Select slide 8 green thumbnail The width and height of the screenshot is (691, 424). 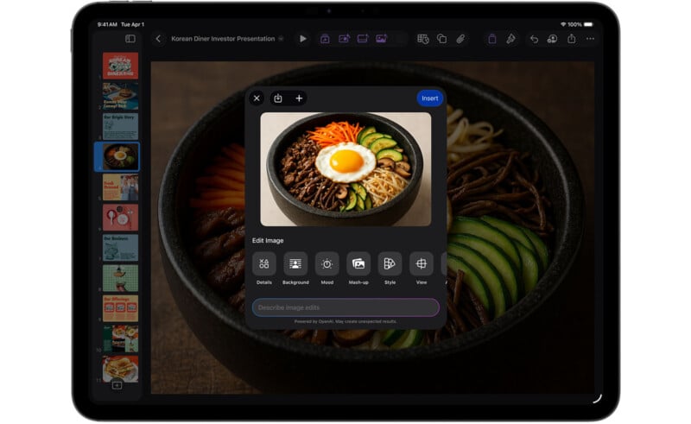[x=120, y=278]
